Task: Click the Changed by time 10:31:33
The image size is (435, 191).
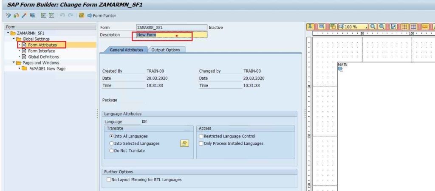Action: click(251, 85)
